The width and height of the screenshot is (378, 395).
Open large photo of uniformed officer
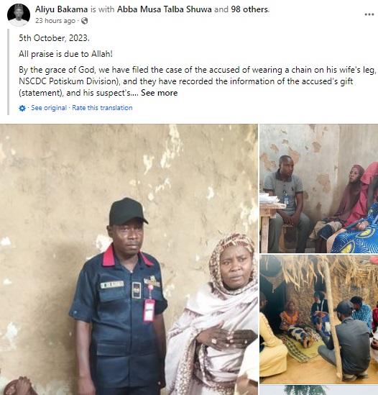tap(129, 260)
